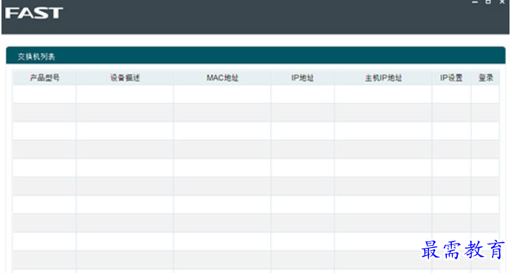
Task: Select first row cell under 产品型号
Action: pyautogui.click(x=44, y=94)
